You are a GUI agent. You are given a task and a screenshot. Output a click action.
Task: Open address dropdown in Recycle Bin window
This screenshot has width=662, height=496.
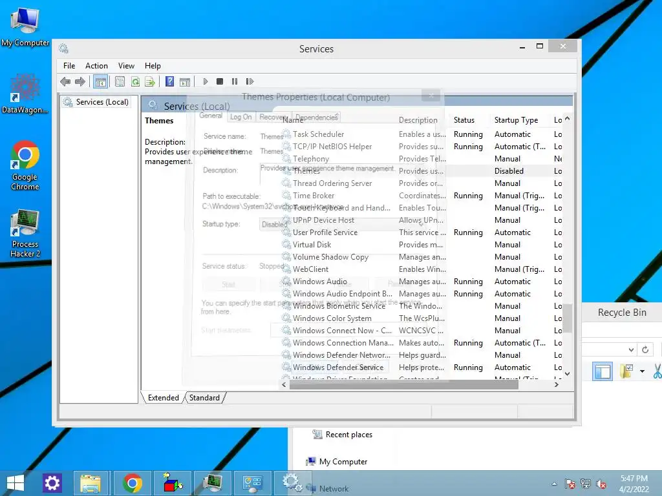tap(631, 349)
